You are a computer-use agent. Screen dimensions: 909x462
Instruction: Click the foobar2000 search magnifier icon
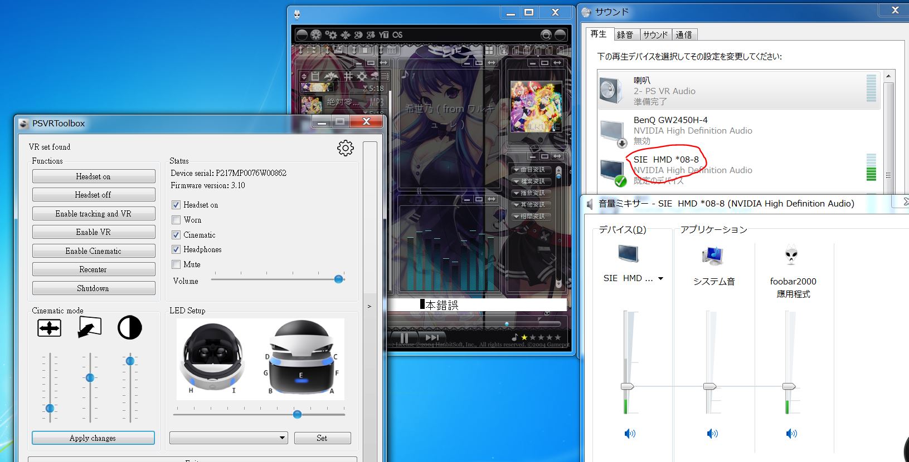pyautogui.click(x=546, y=35)
